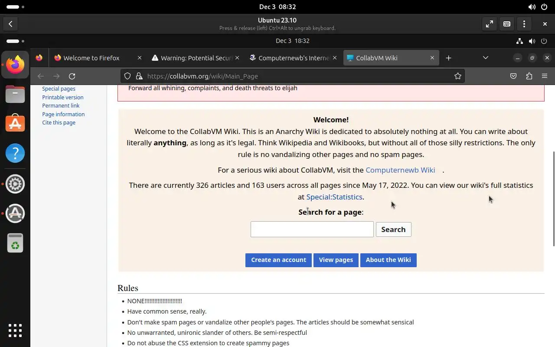Close the Computernewb's Internet tab
This screenshot has height=347, width=555.
pos(335,58)
